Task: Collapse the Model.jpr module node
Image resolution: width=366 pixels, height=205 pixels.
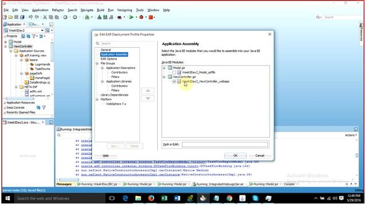Action: (x=164, y=68)
